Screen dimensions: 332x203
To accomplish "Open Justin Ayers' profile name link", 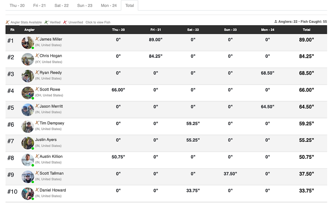I will pyautogui.click(x=46, y=140).
